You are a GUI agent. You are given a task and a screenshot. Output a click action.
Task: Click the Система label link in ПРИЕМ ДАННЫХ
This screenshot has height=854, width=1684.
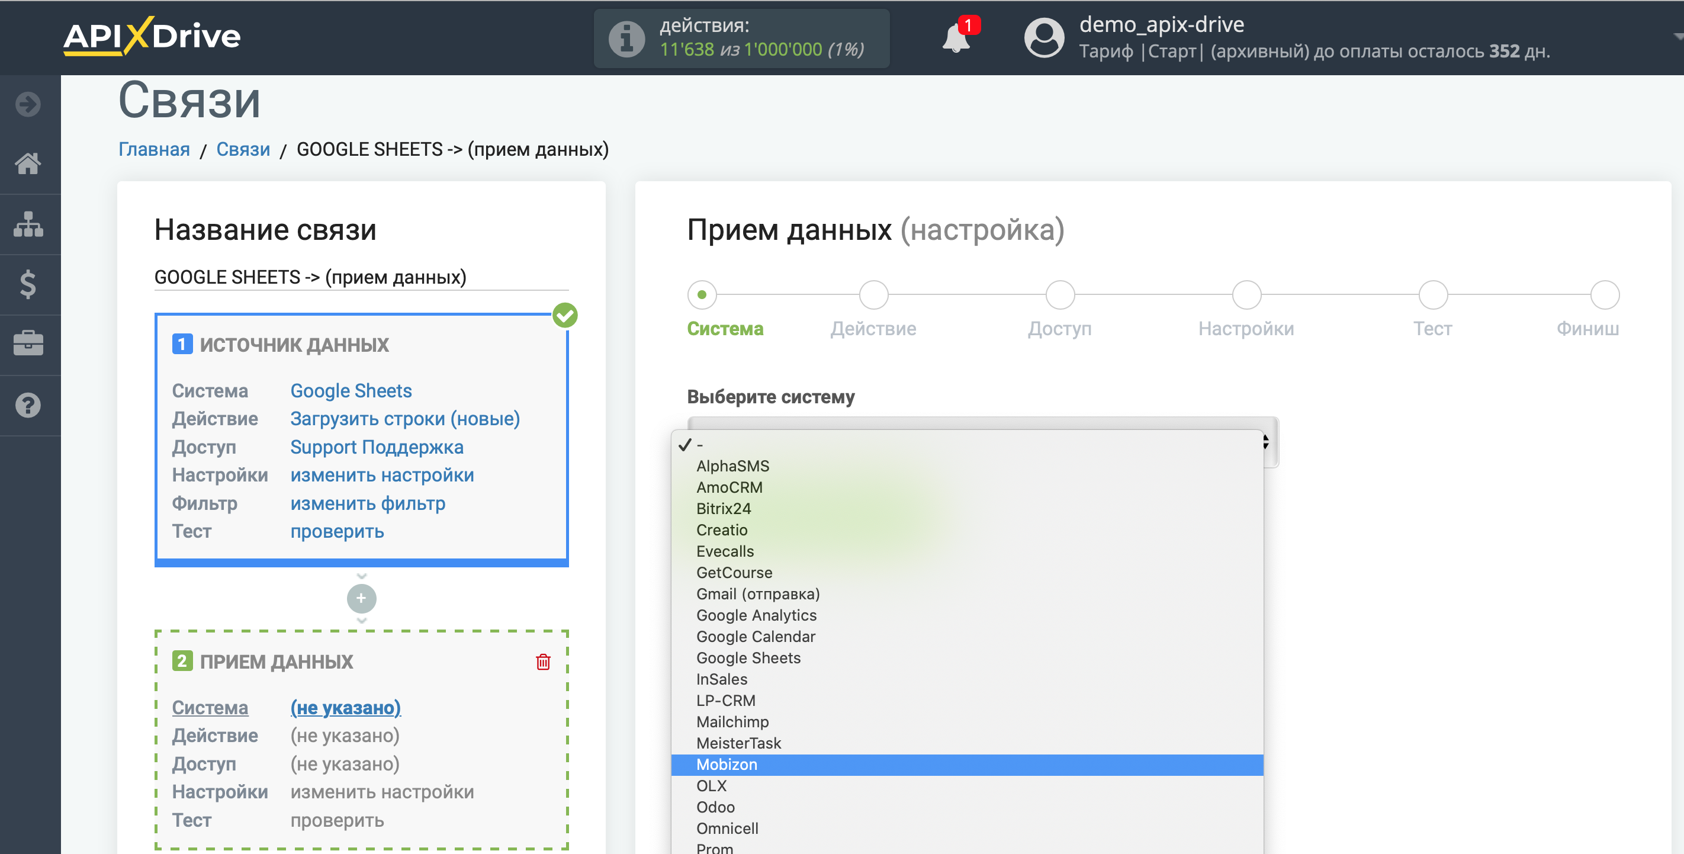point(210,708)
